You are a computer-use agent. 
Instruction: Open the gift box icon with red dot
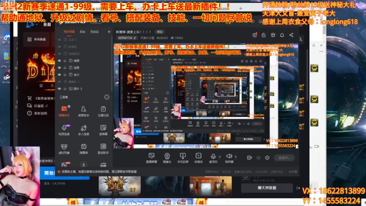[255, 35]
